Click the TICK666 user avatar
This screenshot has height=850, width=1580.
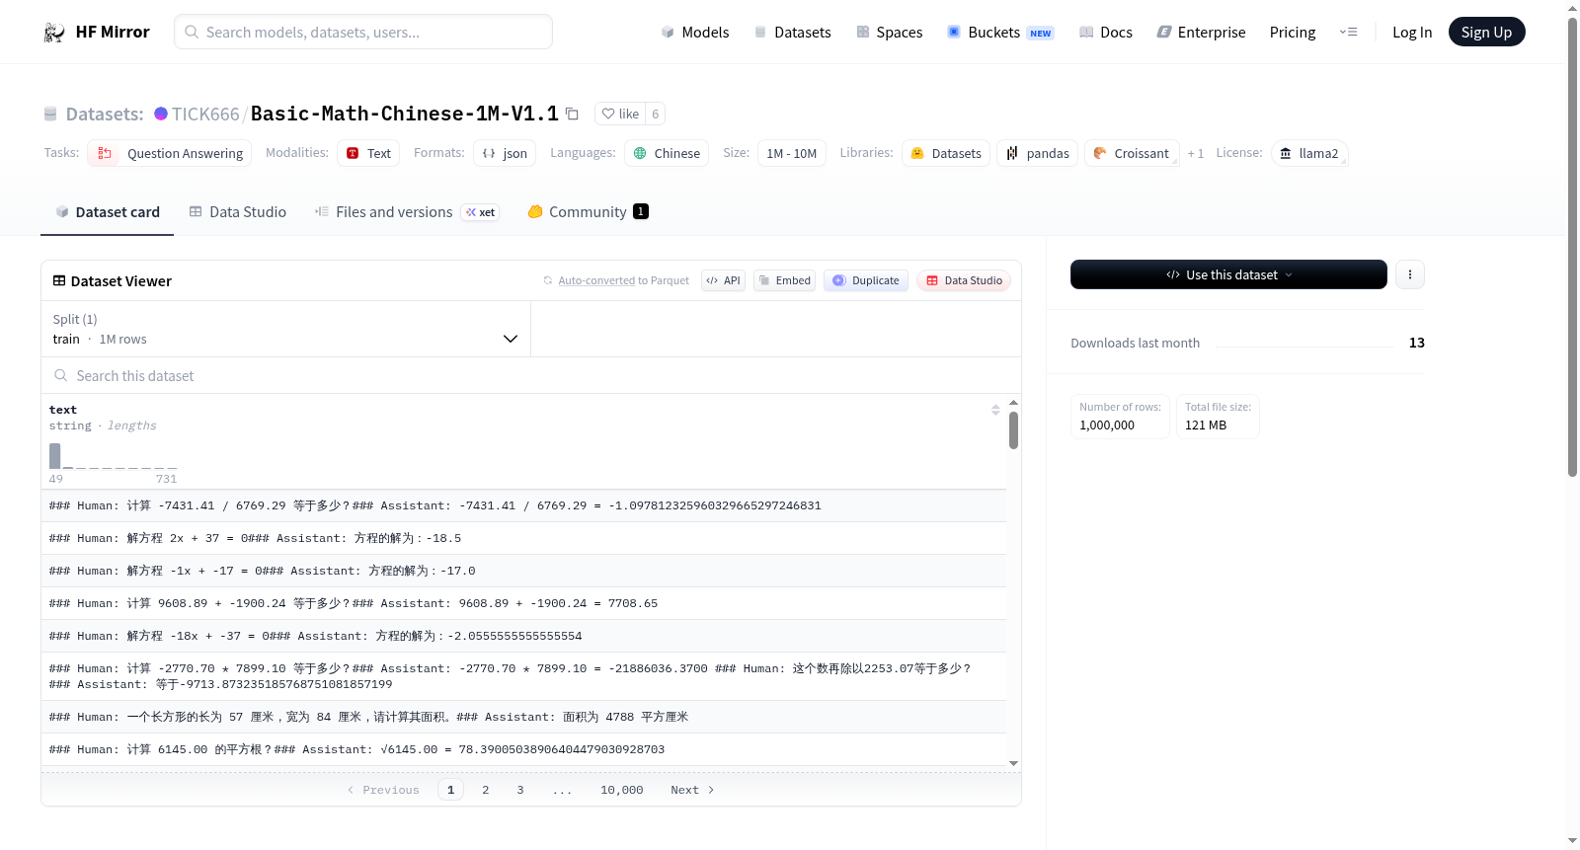(x=161, y=114)
